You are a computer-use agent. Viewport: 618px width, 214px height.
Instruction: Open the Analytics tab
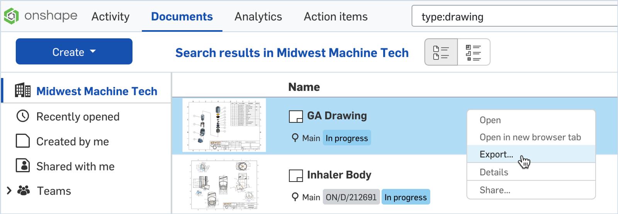pos(258,17)
